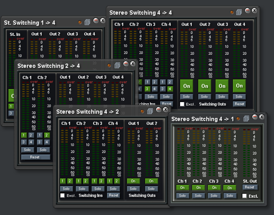Viewport: 274px width, 215px height.
Task: Click the orange LED in Stereo Switching 4 -> 1 title bar
Action: pos(238,119)
